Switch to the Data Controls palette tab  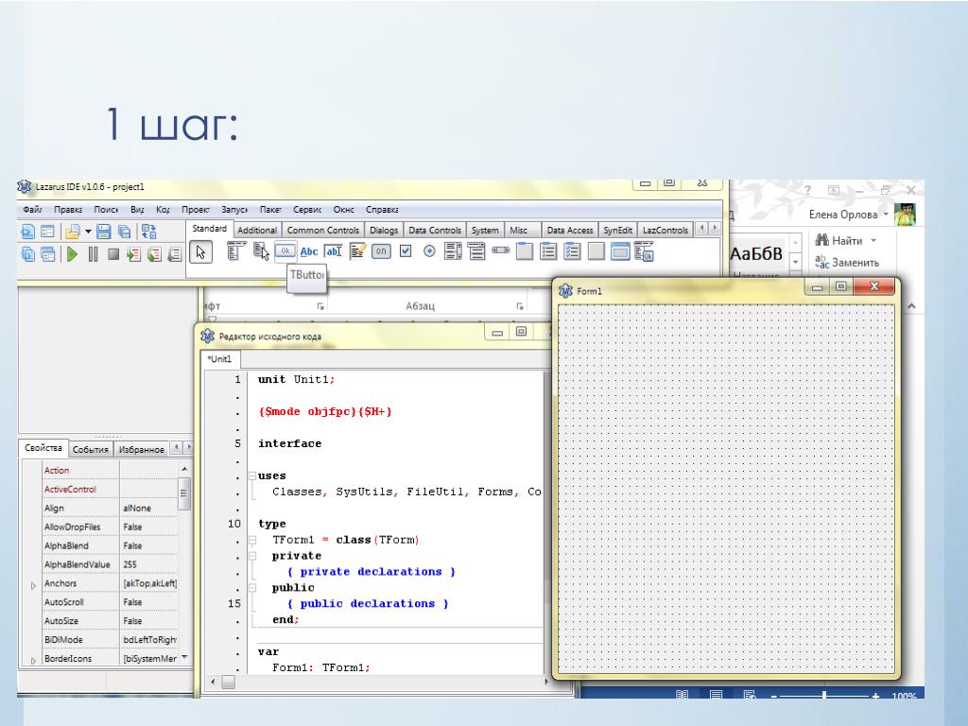[435, 231]
